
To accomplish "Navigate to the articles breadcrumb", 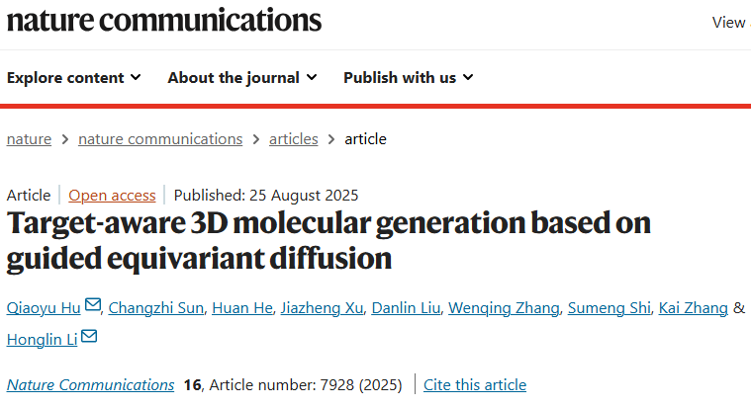I will click(294, 139).
